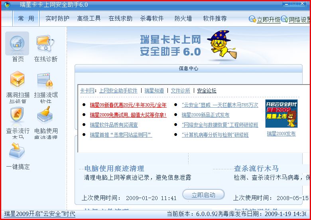311x220 pixels.
Task: Click the 信息中心 panel header
Action: (x=189, y=69)
